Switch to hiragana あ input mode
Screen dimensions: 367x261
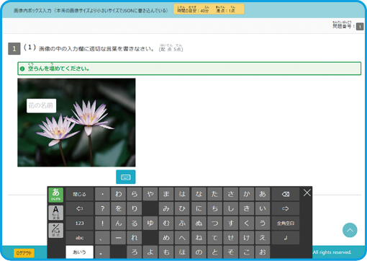click(55, 195)
